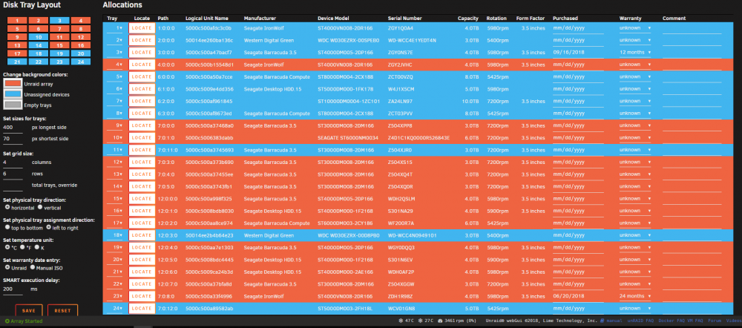Click LOCATE for tray 23
Image resolution: width=742 pixels, height=328 pixels.
click(142, 296)
